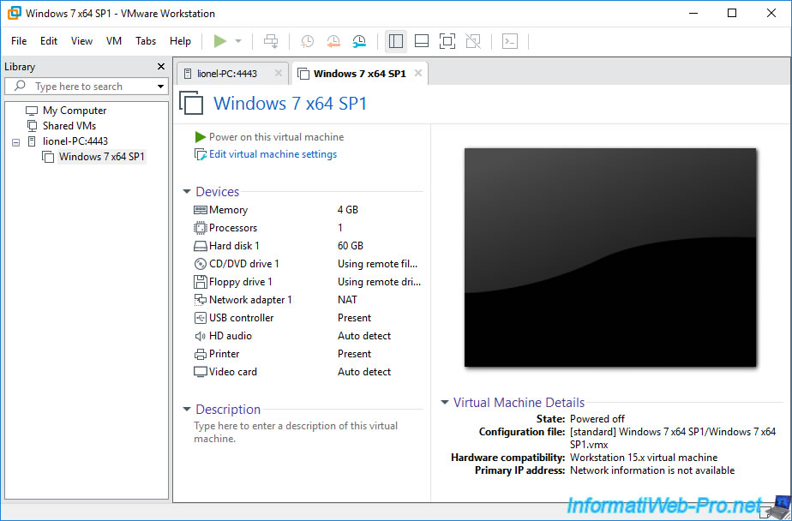Click the VMware Workstation title bar logo
The image size is (792, 521).
[x=14, y=13]
